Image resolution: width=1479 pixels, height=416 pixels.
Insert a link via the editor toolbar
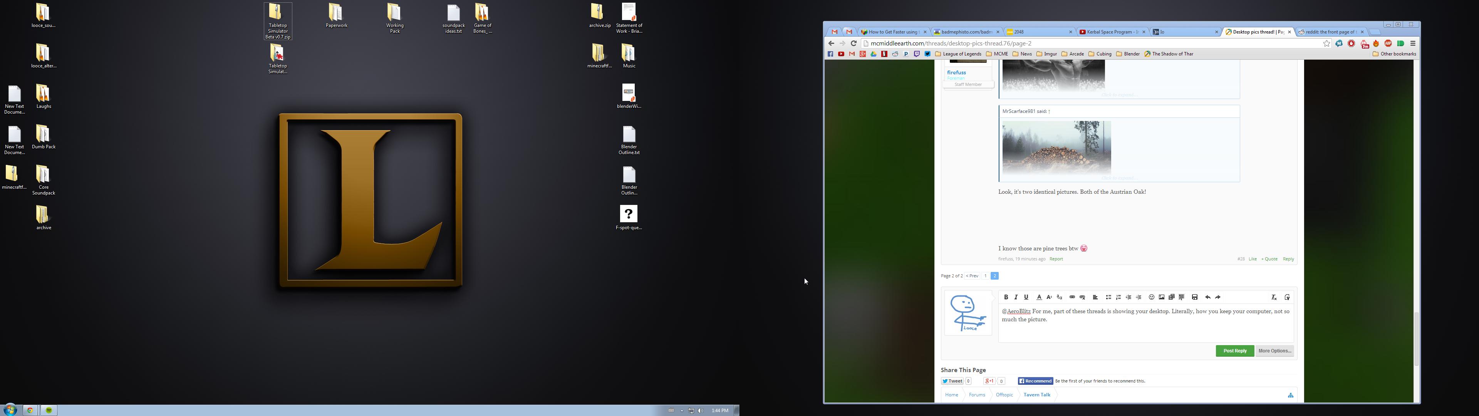[x=1072, y=297]
